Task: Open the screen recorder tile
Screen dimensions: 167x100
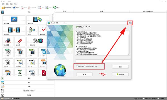Action: (x=14, y=20)
